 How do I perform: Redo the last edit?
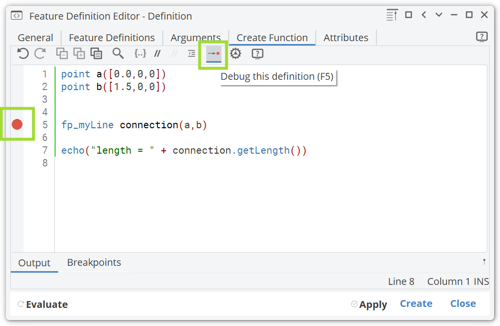(x=40, y=53)
